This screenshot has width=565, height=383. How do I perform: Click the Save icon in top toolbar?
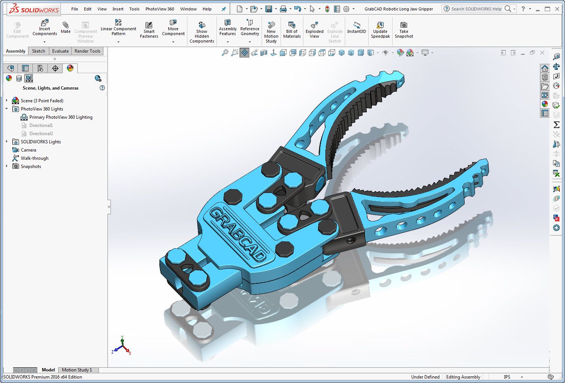pyautogui.click(x=268, y=9)
